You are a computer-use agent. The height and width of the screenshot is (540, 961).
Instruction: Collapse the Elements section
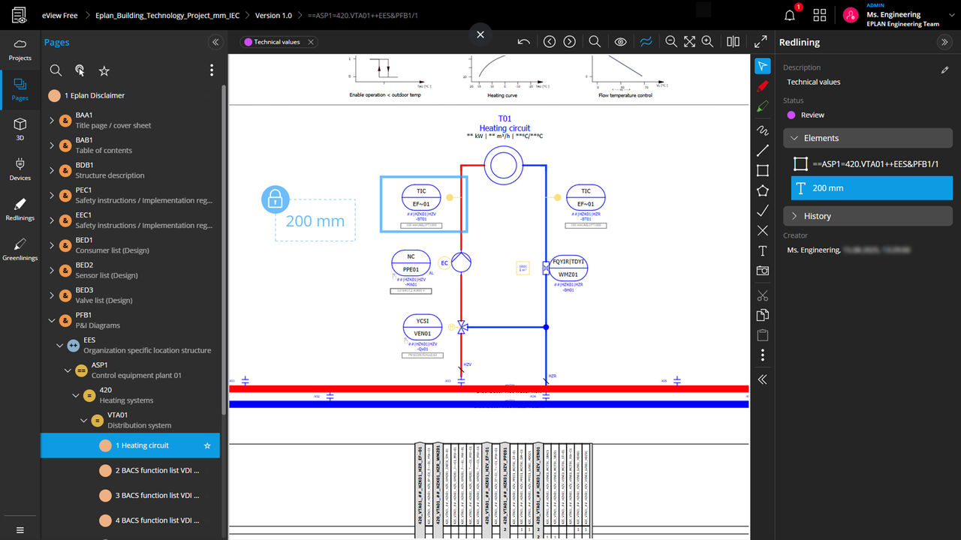click(795, 138)
